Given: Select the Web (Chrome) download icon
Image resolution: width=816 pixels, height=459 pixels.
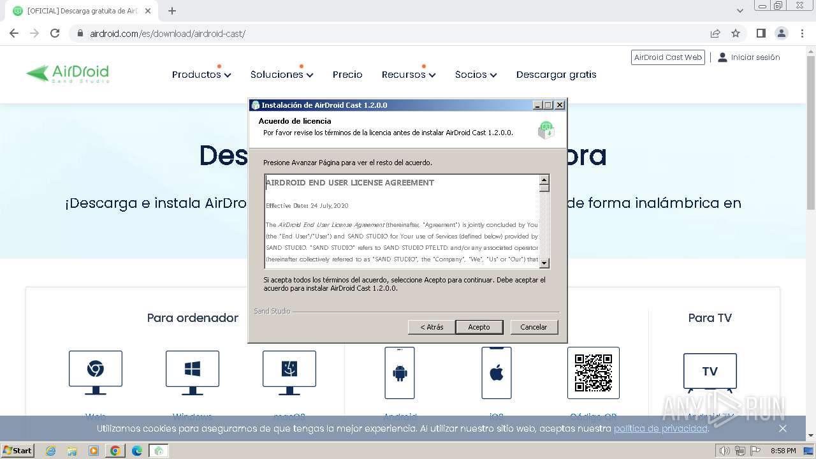Looking at the screenshot, I should 96,373.
